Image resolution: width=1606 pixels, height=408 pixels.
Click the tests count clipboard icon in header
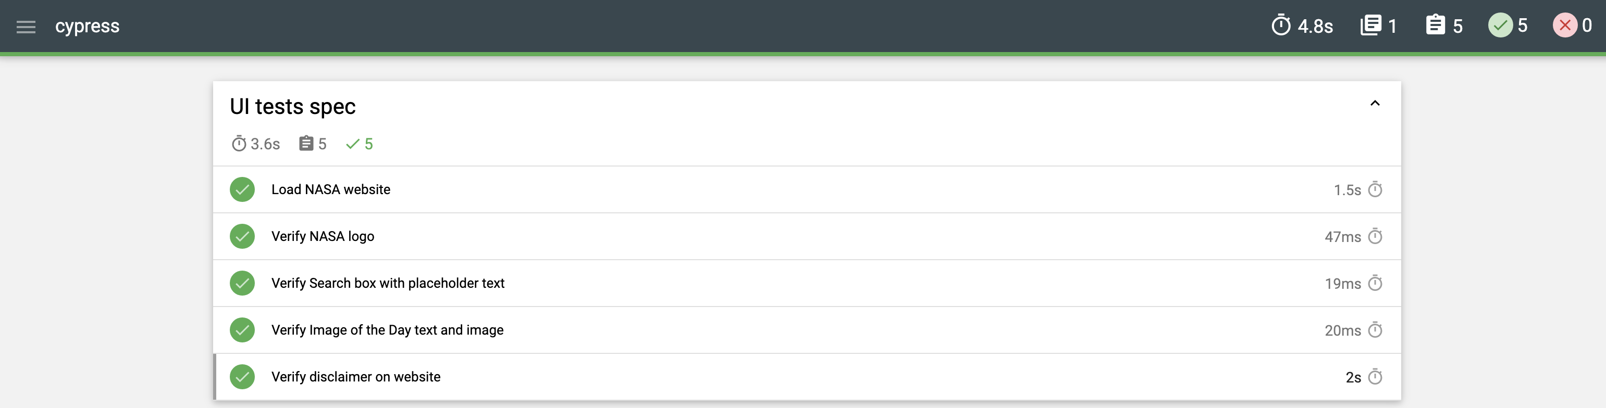click(1435, 25)
